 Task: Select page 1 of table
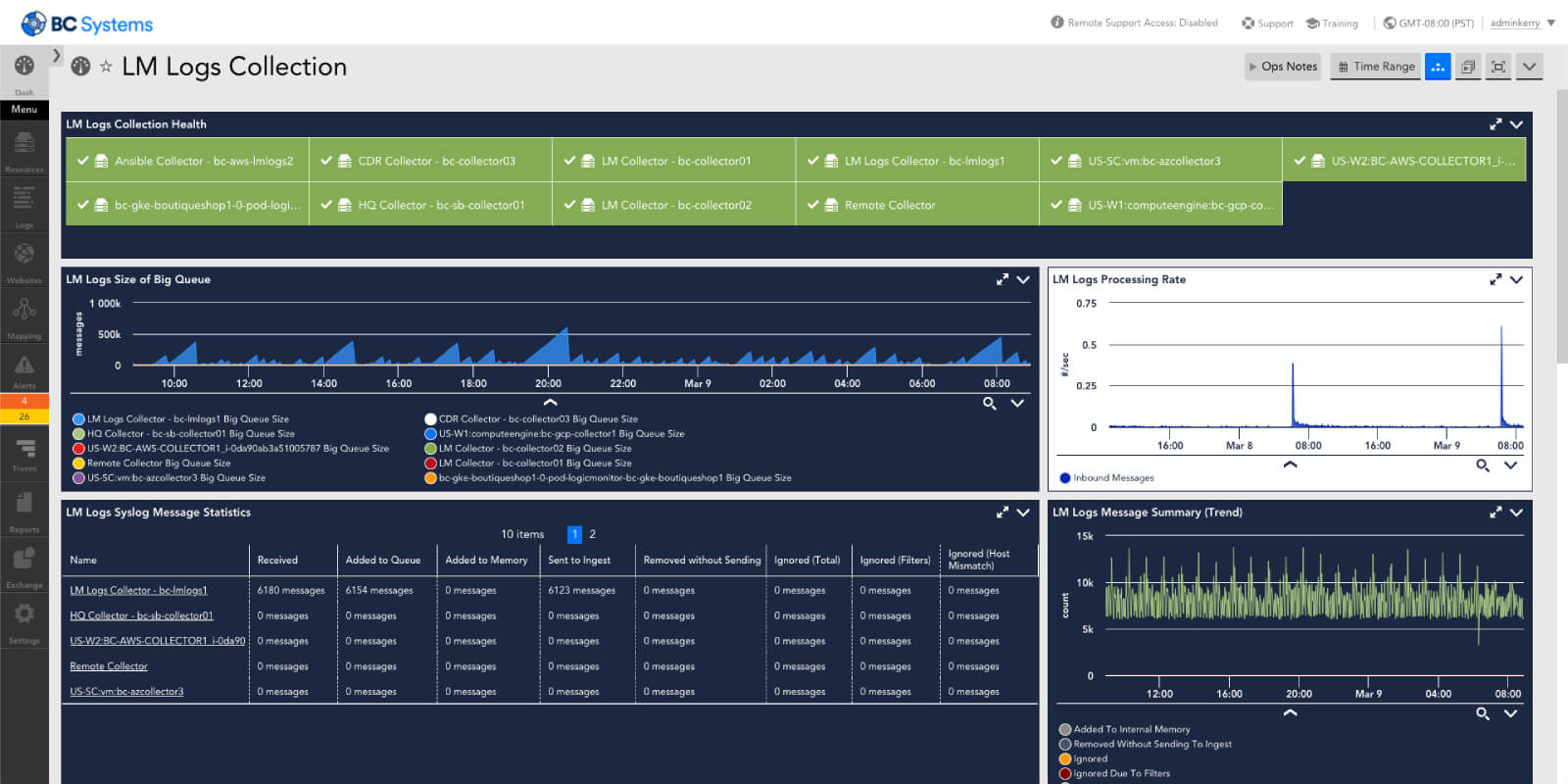(x=574, y=534)
